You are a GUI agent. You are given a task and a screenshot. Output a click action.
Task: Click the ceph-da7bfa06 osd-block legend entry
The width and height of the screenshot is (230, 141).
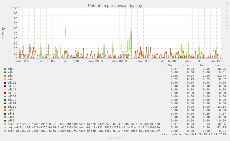(x=83, y=128)
